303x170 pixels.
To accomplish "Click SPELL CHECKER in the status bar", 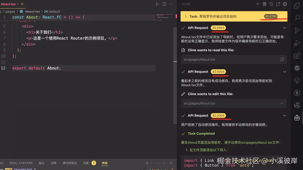I will tap(21, 163).
